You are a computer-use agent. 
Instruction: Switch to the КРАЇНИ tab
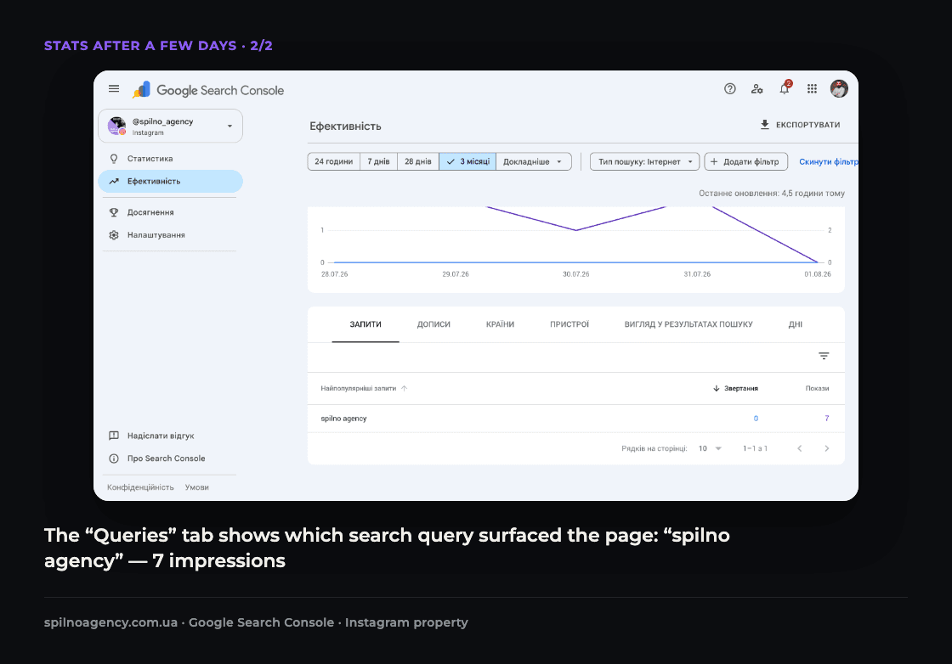coord(500,324)
